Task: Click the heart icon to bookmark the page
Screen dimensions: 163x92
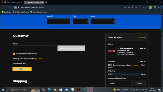Action: pyautogui.click(x=140, y=7)
